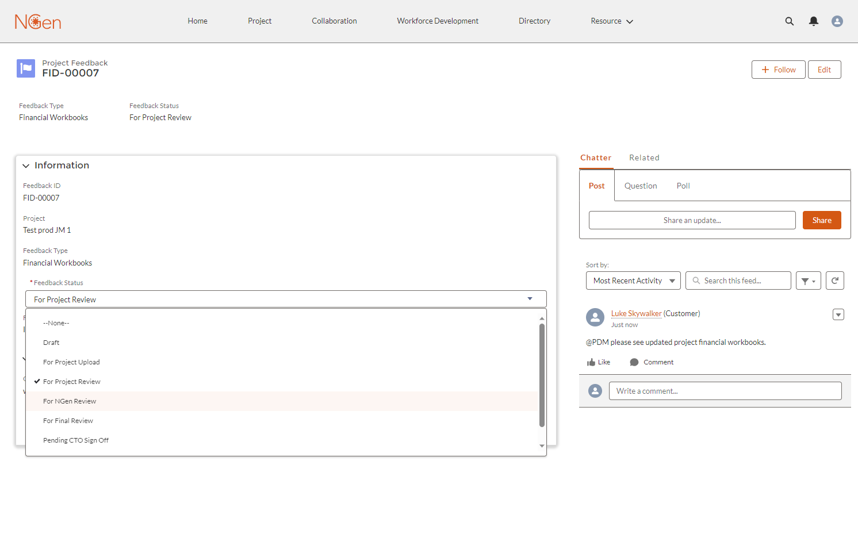Open the Directory nav item
858x538 pixels.
[534, 21]
